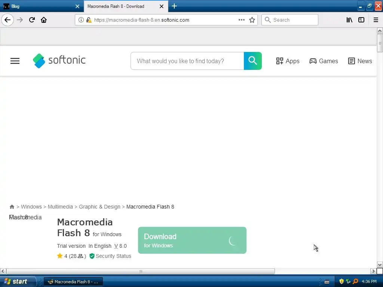Open the Windows breadcrumb link
Screen dimensions: 383x287
point(31,207)
